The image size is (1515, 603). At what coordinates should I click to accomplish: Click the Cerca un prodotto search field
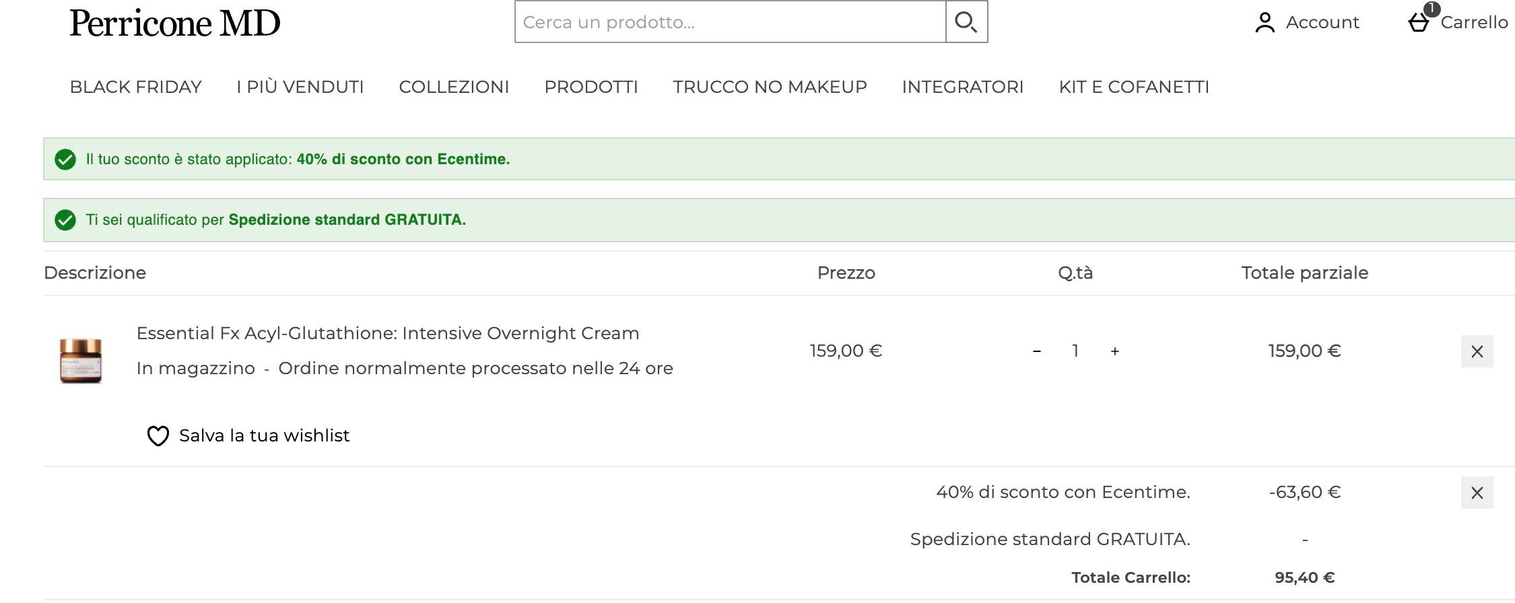(731, 22)
